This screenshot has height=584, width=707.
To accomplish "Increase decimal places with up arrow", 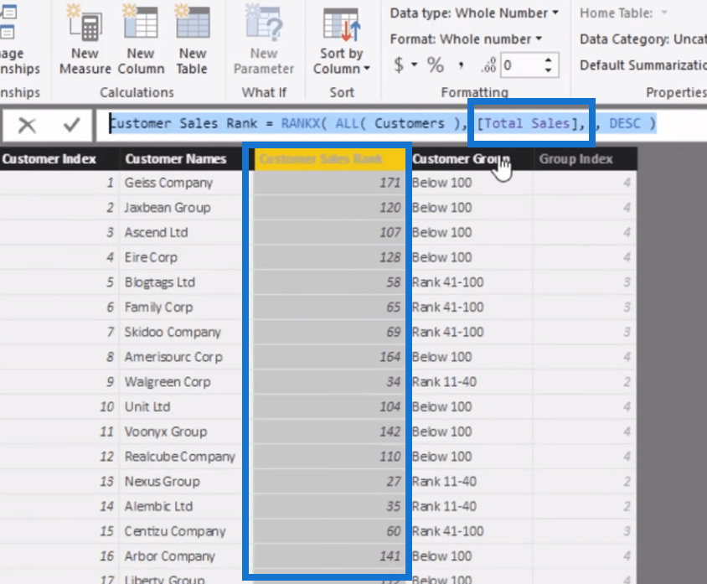I will [x=548, y=60].
